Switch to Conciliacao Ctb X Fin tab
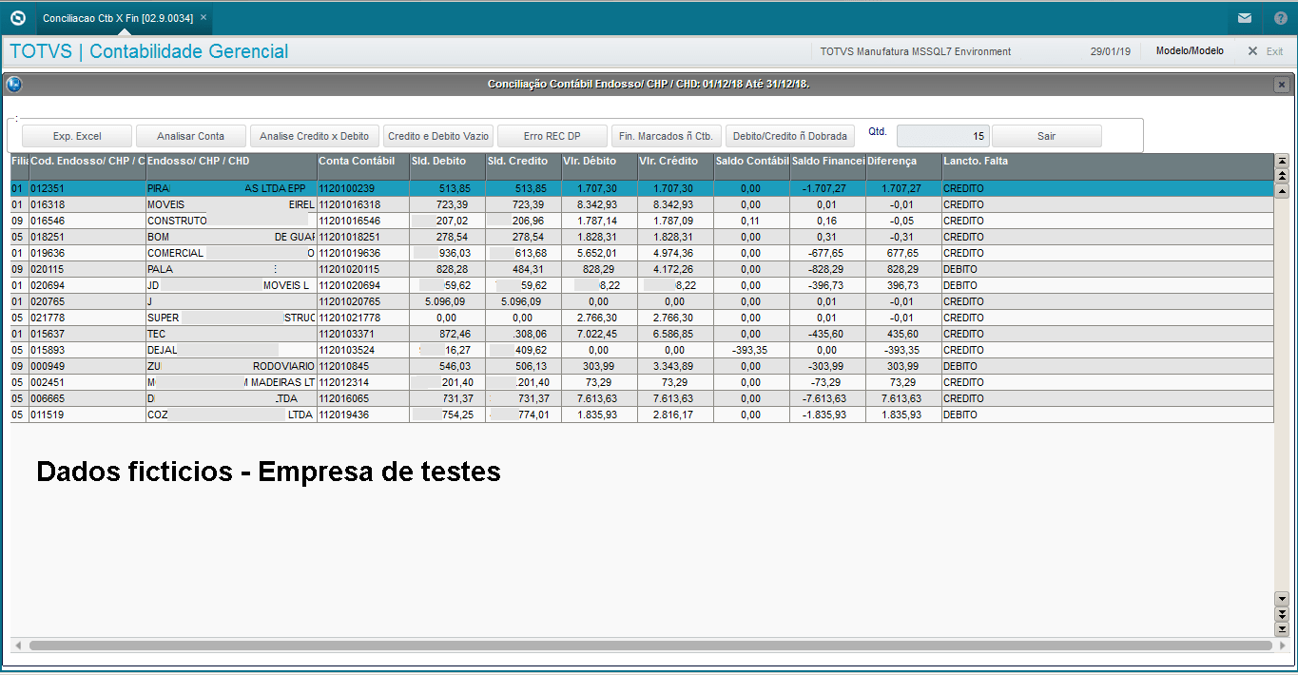 (x=117, y=18)
